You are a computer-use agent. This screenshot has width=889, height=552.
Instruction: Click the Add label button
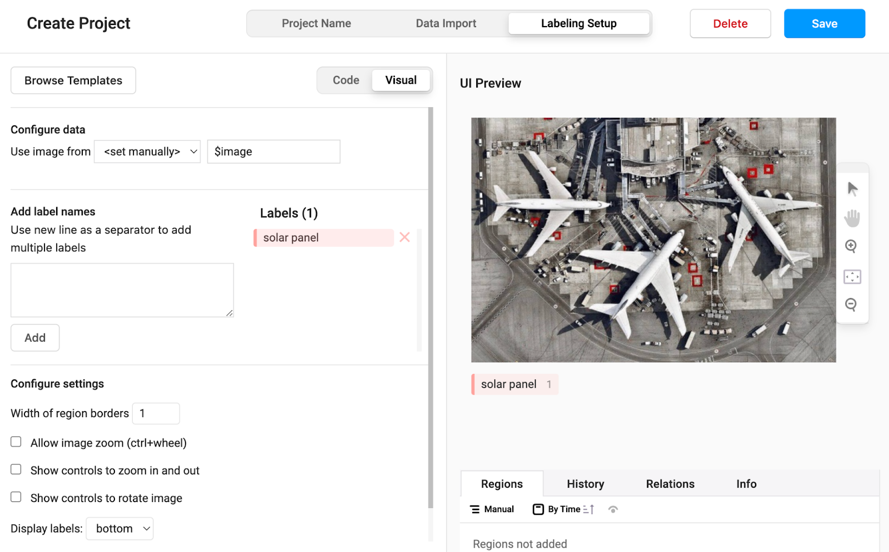[x=35, y=338]
